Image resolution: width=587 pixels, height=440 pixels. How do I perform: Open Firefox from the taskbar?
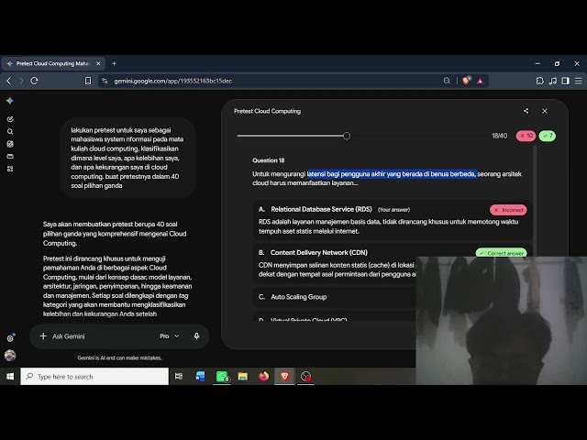point(264,376)
